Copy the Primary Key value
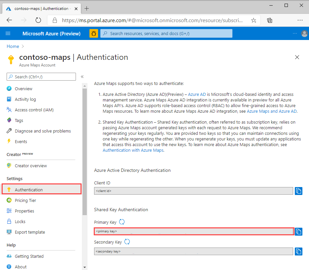 pyautogui.click(x=298, y=231)
